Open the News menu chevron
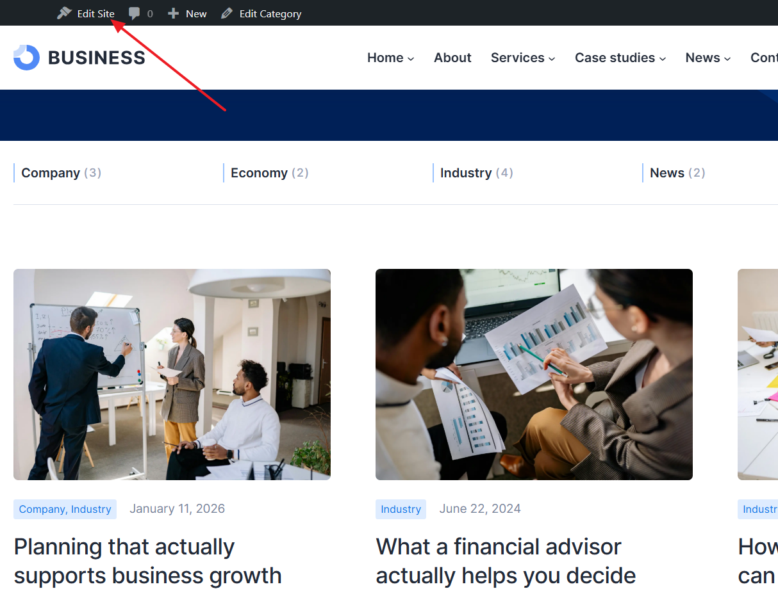 [727, 59]
